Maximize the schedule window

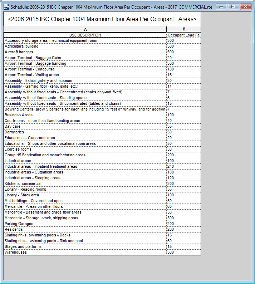(233, 7)
